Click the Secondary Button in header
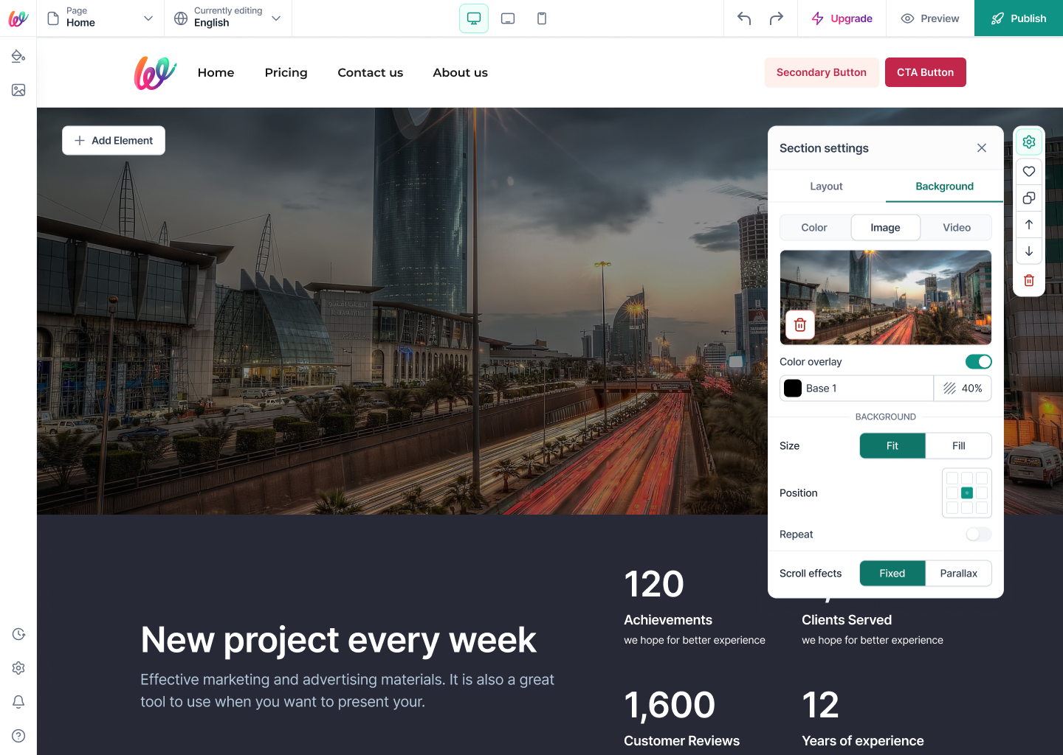Screen dimensions: 1063x755 822,72
